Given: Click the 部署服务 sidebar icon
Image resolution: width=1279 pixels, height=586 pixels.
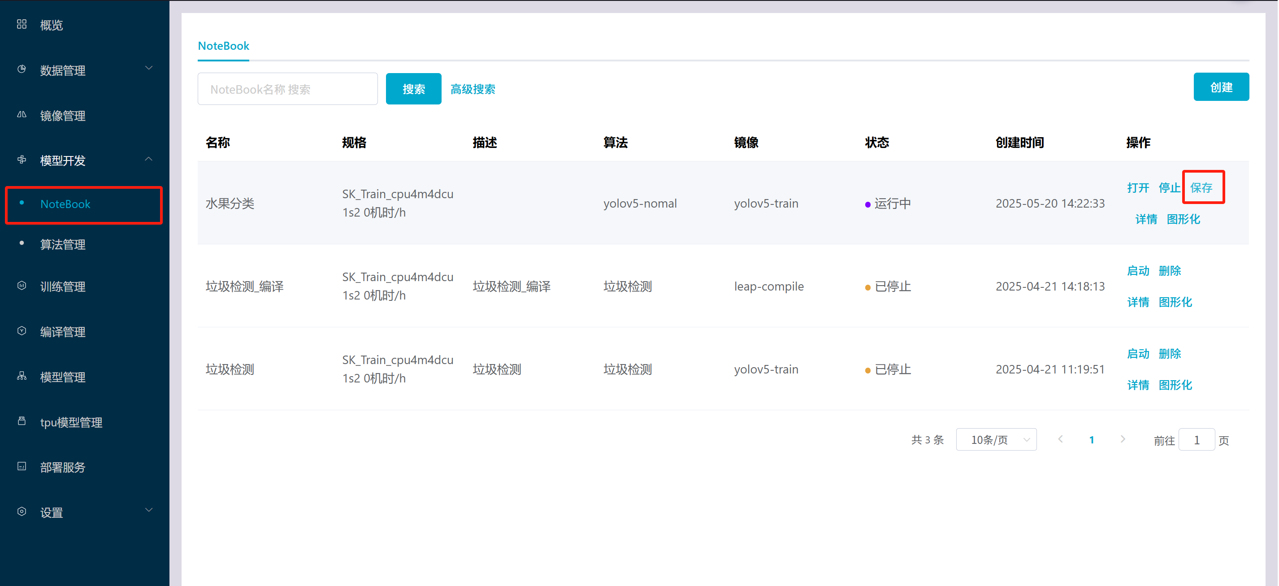Looking at the screenshot, I should point(22,466).
